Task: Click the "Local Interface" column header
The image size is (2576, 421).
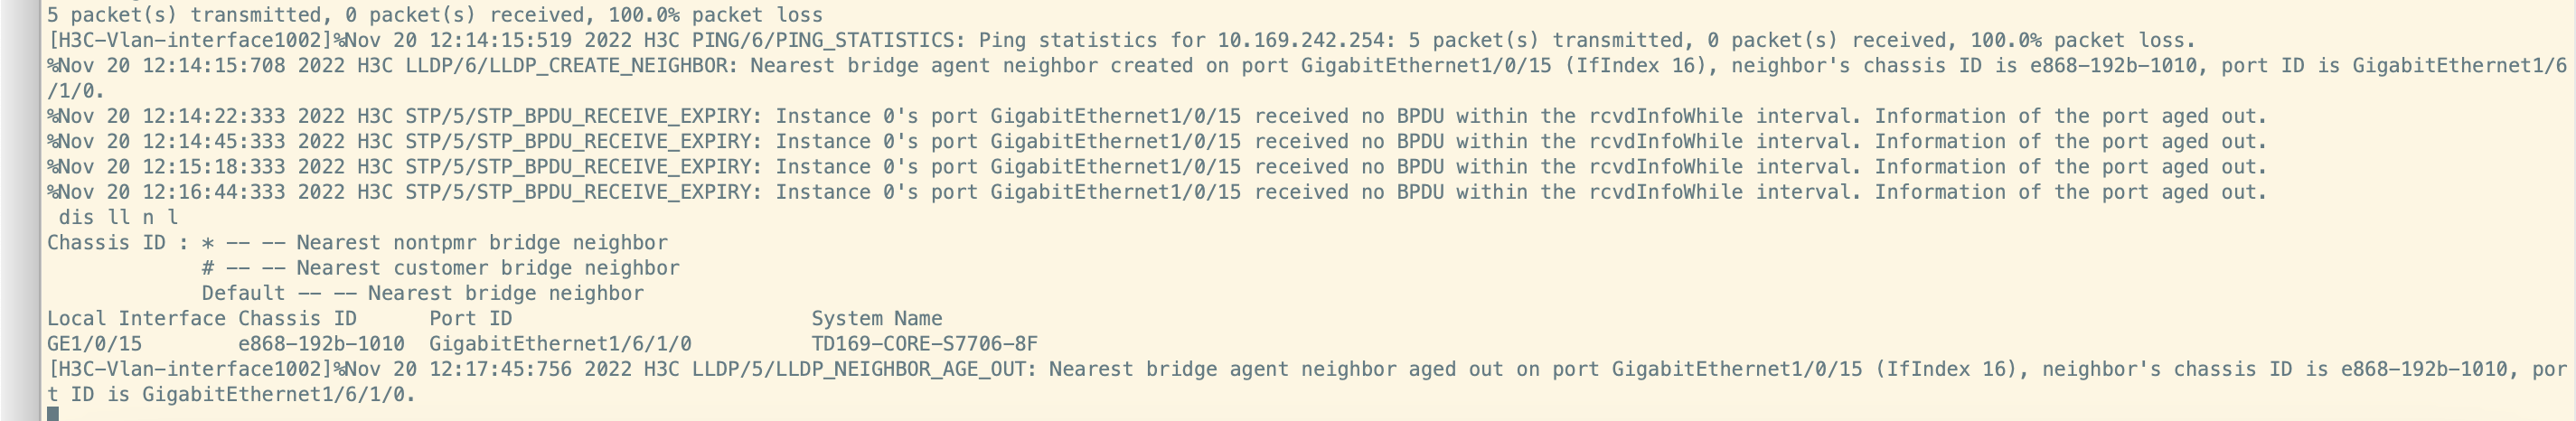Action: (x=136, y=319)
